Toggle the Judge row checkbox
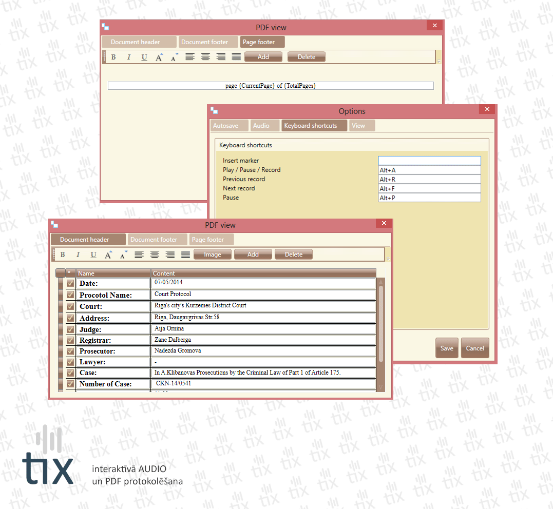This screenshot has width=553, height=509. tap(70, 329)
